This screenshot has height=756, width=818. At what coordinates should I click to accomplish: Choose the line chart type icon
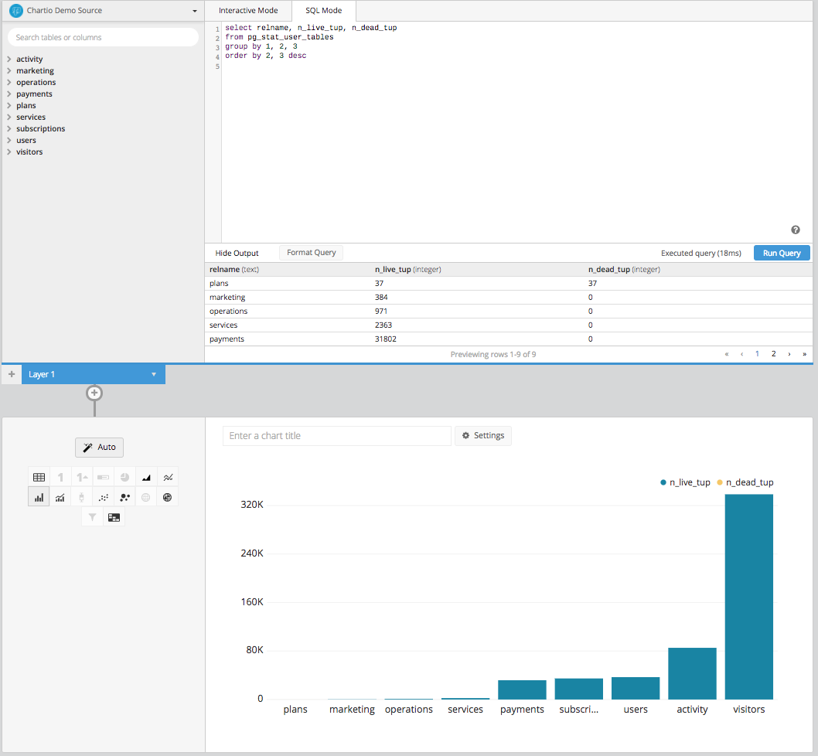tap(168, 478)
